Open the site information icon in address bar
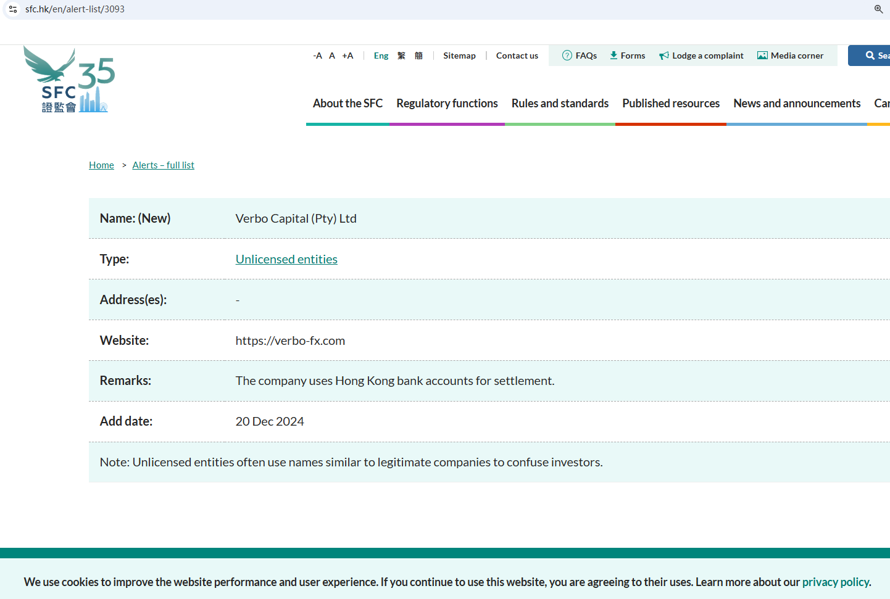 coord(13,9)
